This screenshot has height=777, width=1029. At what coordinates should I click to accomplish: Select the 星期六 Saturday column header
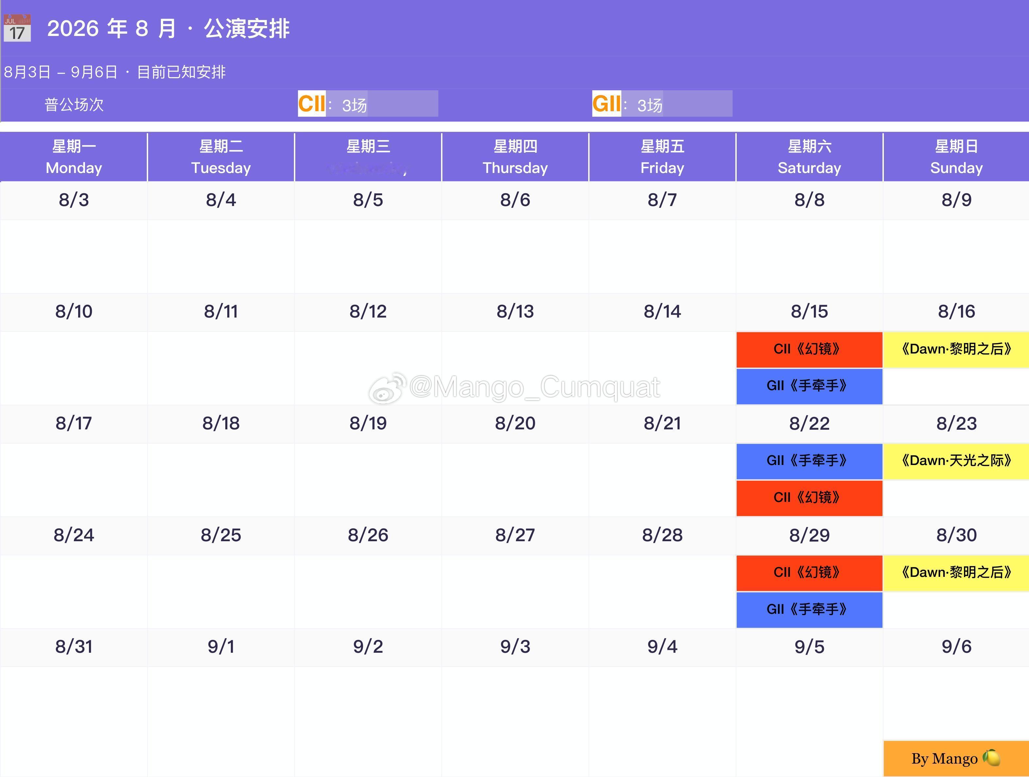809,157
